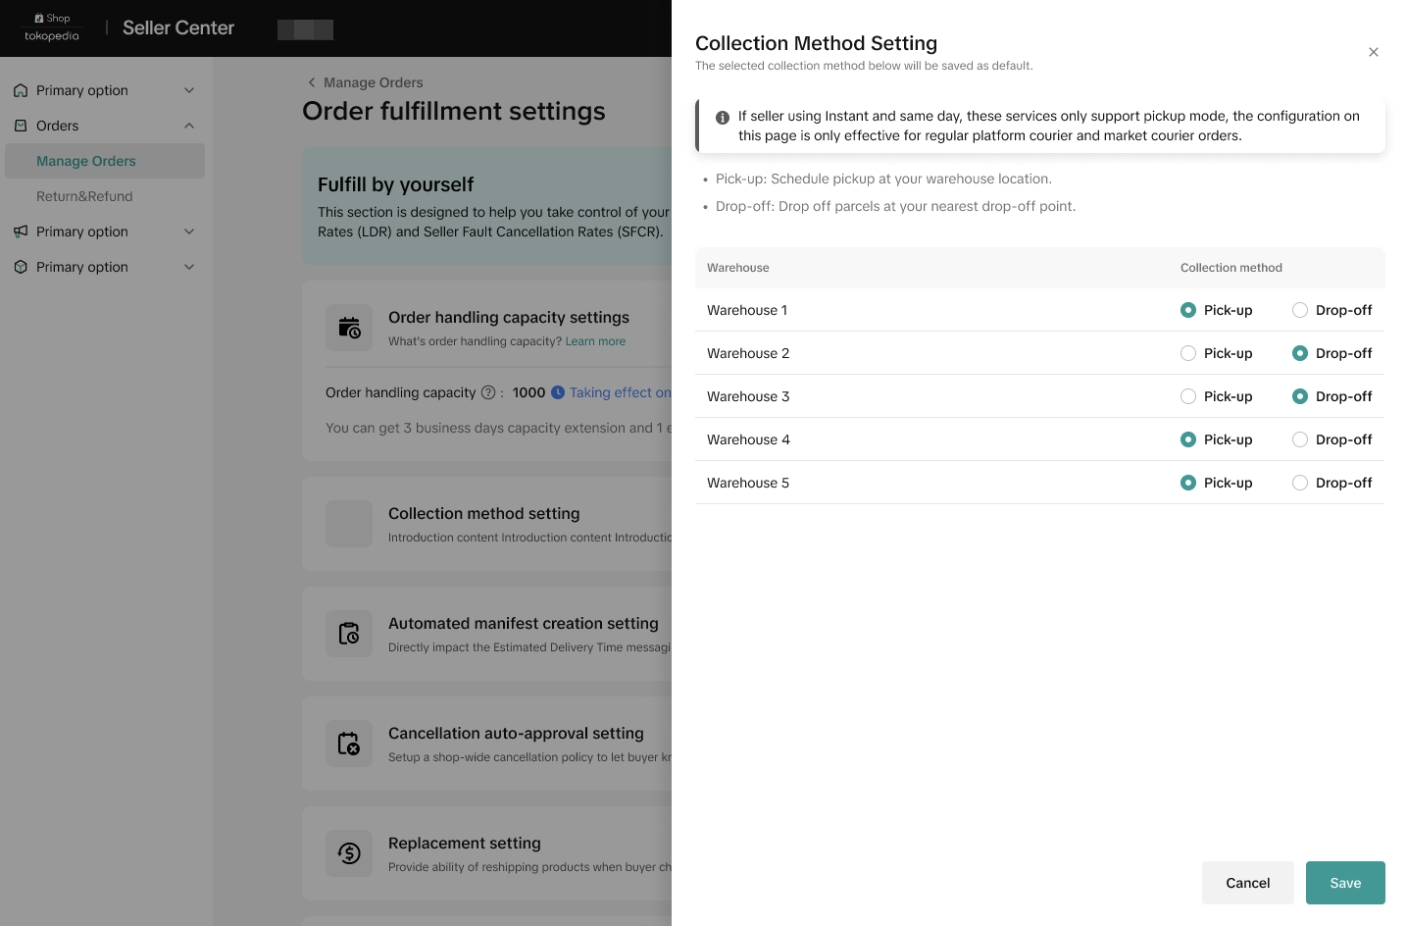Screen dimensions: 1407x926
Task: Open the Return&Refund menu item
Action: coord(84,196)
